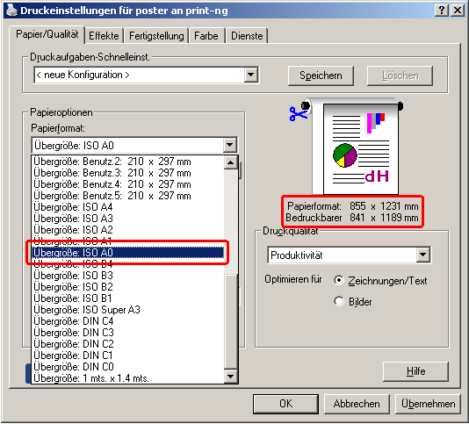Viewport: 469px width, 424px height.
Task: Click the Hilfe button
Action: [415, 371]
